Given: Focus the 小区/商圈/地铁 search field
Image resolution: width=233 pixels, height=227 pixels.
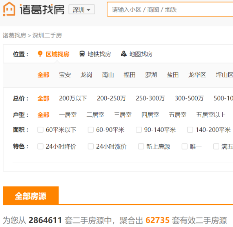Looking at the screenshot, I should 170,9.
